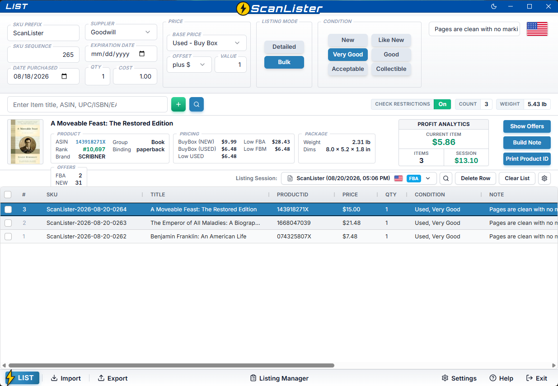Click the offset Value field
The image size is (558, 386).
230,65
